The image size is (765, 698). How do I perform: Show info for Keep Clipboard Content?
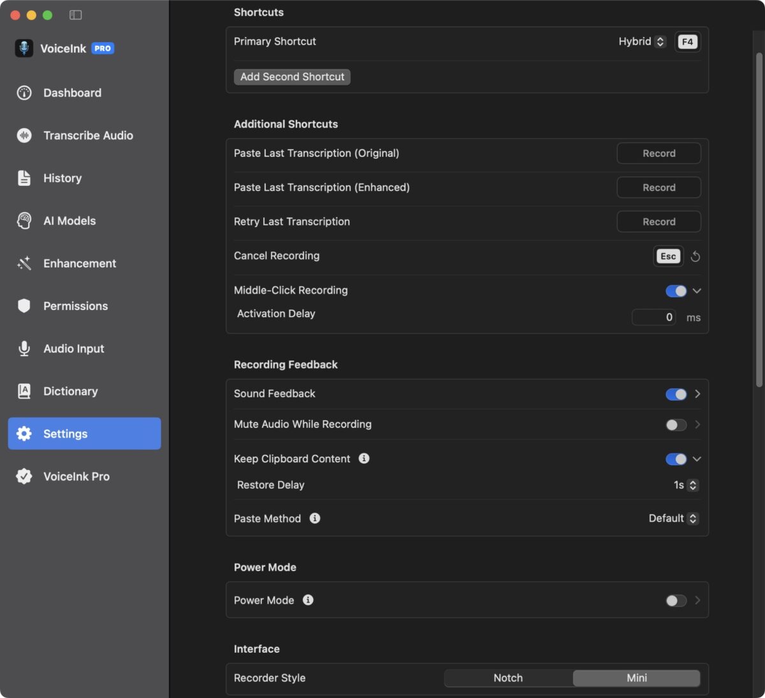click(x=364, y=459)
